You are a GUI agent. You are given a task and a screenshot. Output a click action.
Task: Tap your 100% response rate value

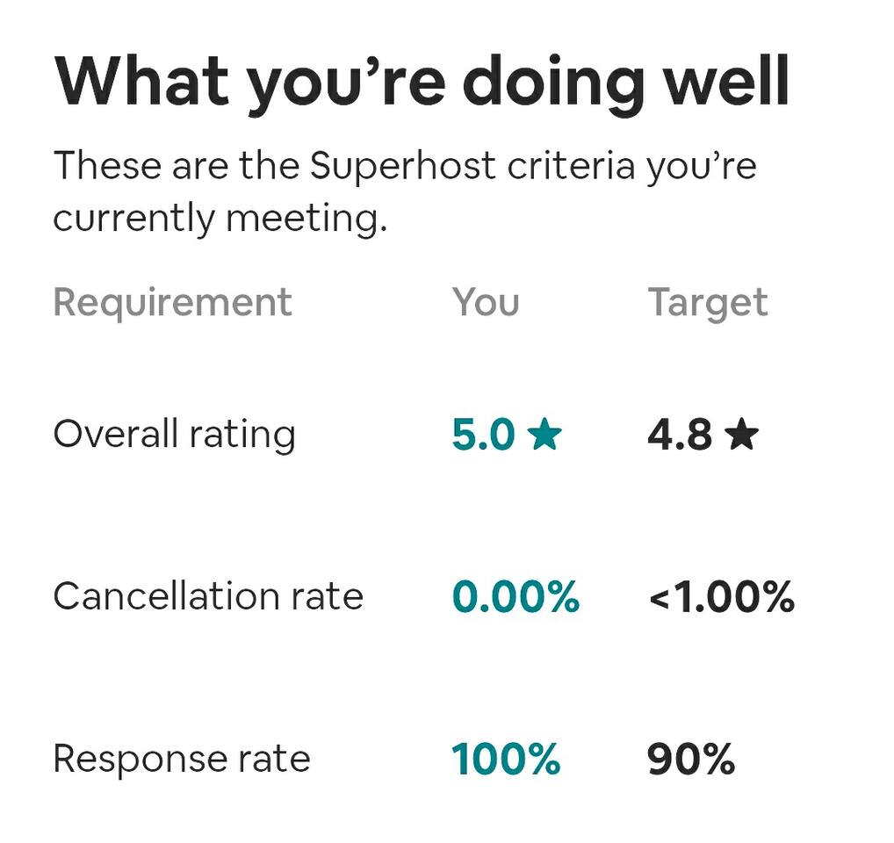click(506, 759)
